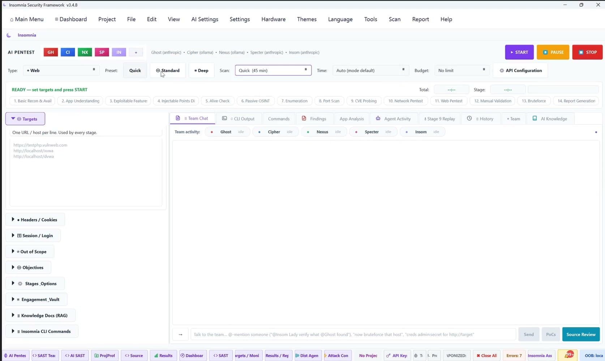Open the Hardware menu
The height and width of the screenshot is (361, 605).
point(273,19)
